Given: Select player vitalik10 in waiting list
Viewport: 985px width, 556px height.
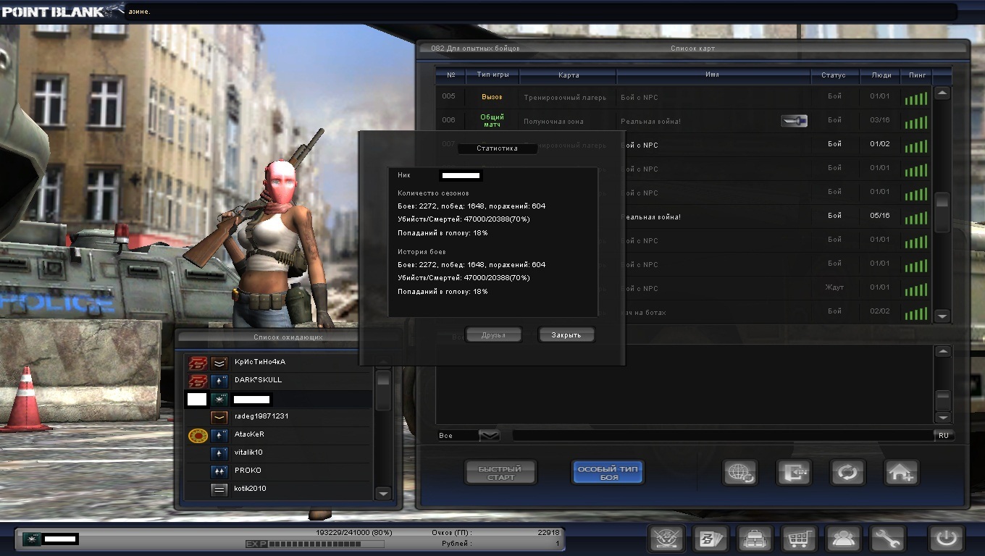Looking at the screenshot, I should click(x=279, y=453).
